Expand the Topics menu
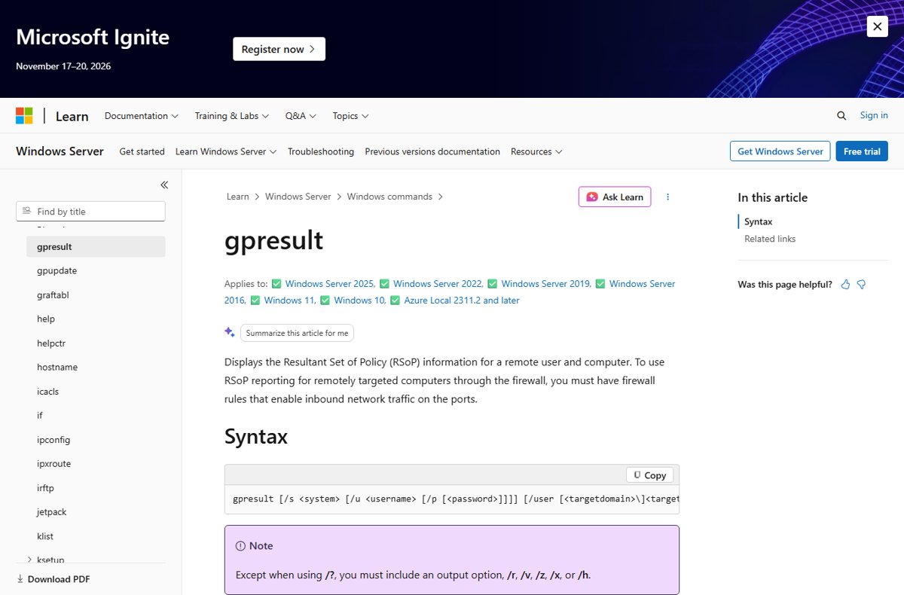 [351, 116]
